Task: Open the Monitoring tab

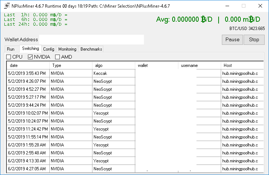Action: (67, 49)
